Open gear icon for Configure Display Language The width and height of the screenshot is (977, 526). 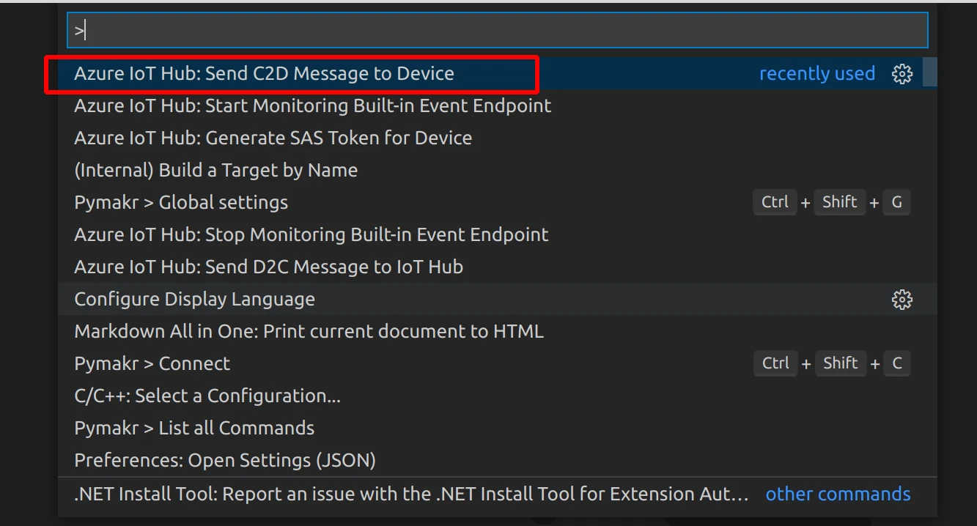(x=902, y=300)
